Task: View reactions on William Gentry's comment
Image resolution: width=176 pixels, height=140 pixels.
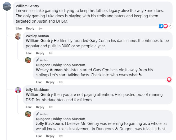Action: [x=165, y=26]
